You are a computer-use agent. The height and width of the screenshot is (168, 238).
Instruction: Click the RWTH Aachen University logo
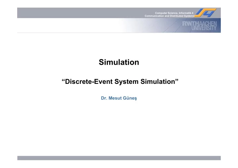[x=199, y=26]
